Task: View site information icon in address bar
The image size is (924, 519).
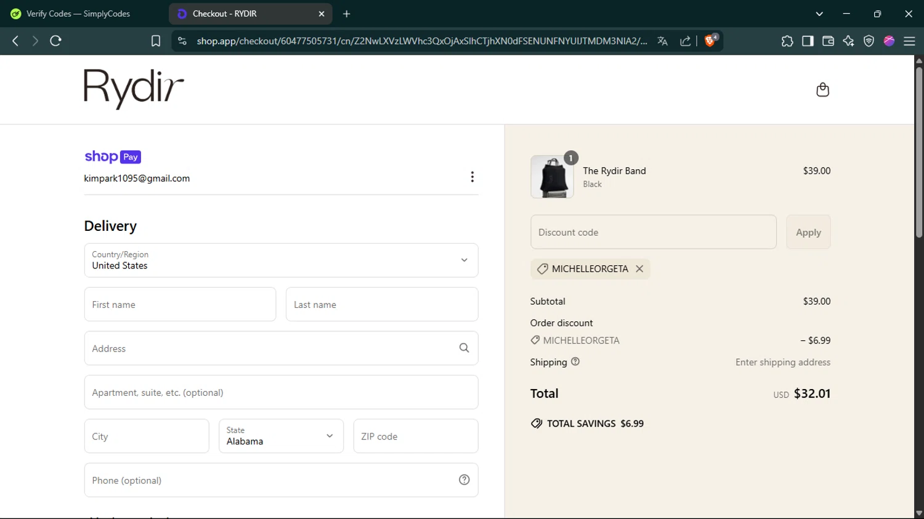Action: 182,41
